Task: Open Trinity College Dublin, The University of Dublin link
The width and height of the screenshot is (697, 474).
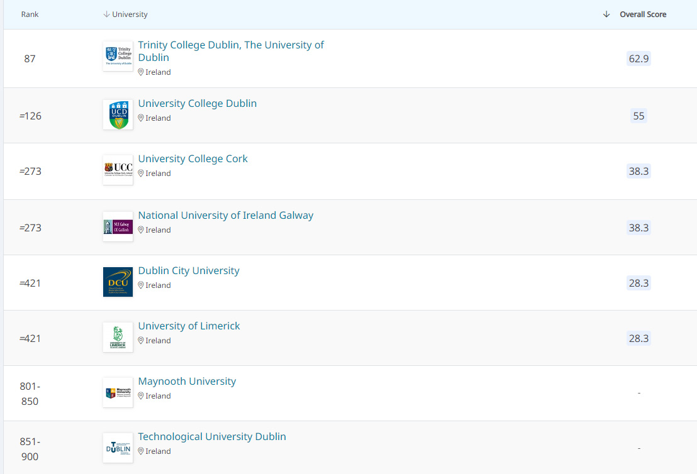Action: tap(231, 51)
